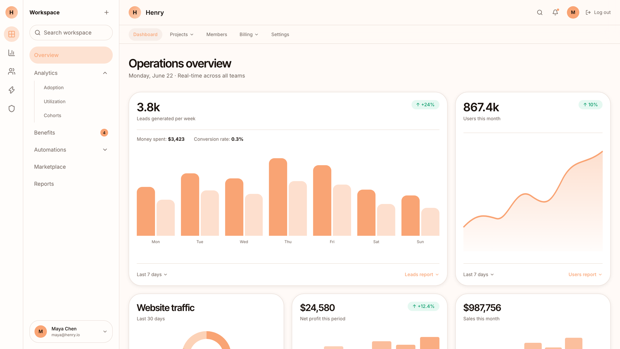
Task: Open Adoption under Analytics
Action: tap(53, 88)
